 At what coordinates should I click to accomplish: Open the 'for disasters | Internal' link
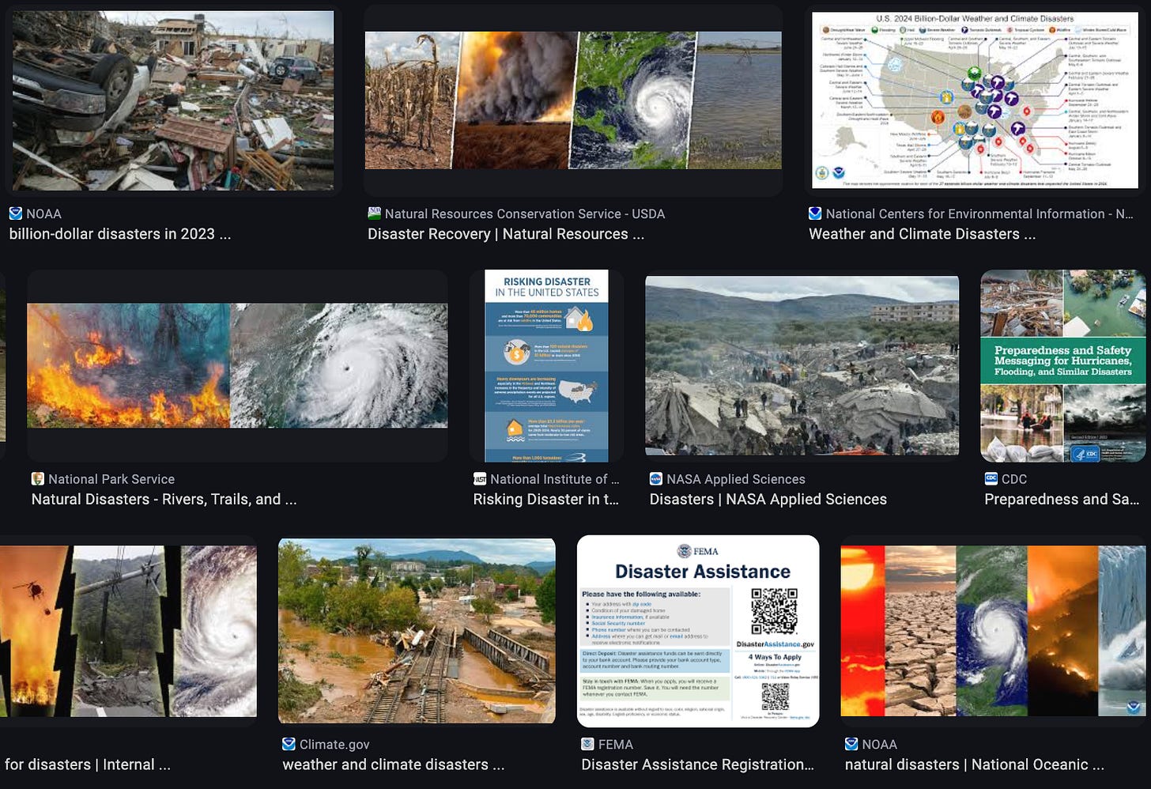pos(87,764)
